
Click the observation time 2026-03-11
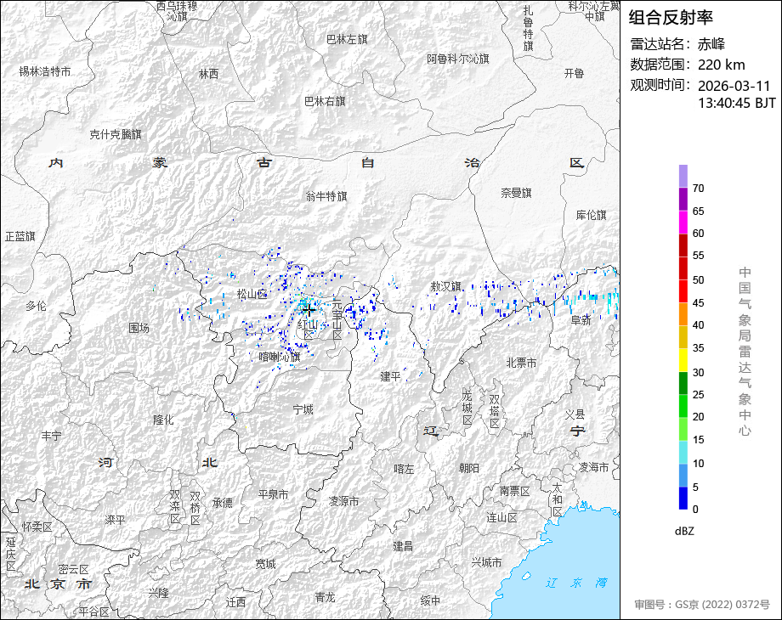[734, 86]
